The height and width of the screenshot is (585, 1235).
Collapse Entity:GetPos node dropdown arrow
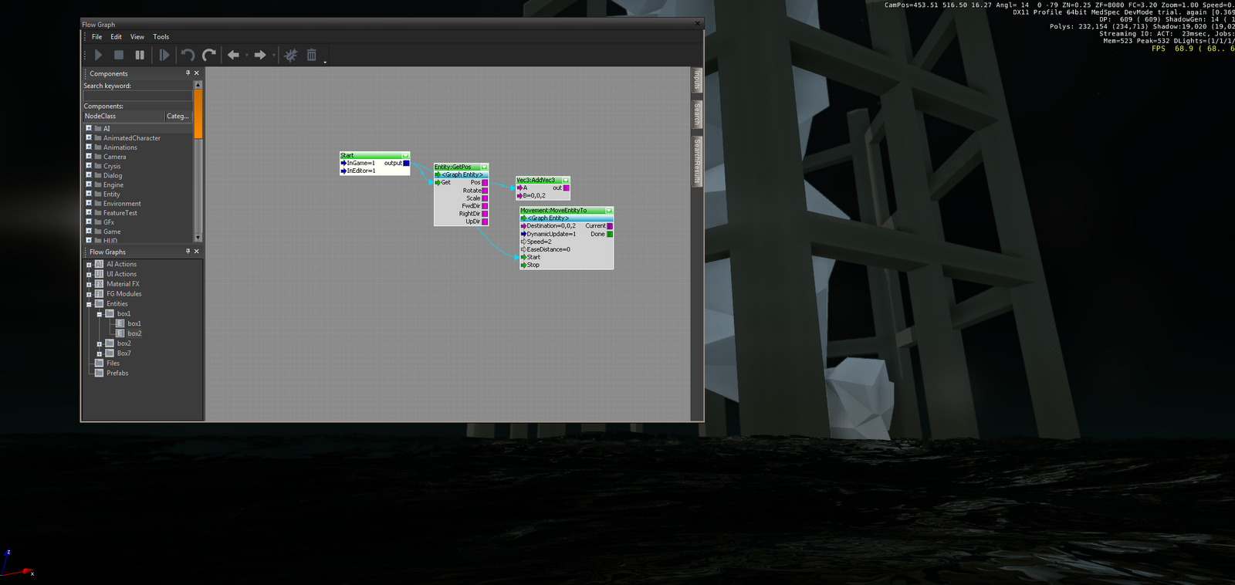485,167
